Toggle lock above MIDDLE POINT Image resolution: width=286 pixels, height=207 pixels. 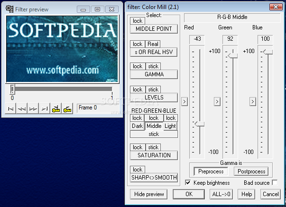tap(138, 21)
